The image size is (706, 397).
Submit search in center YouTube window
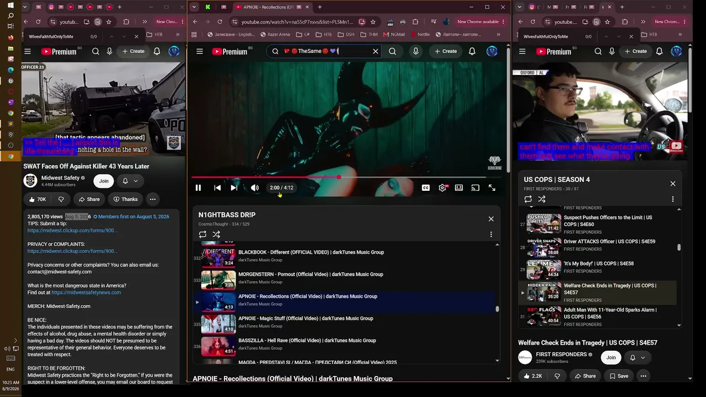(x=392, y=51)
